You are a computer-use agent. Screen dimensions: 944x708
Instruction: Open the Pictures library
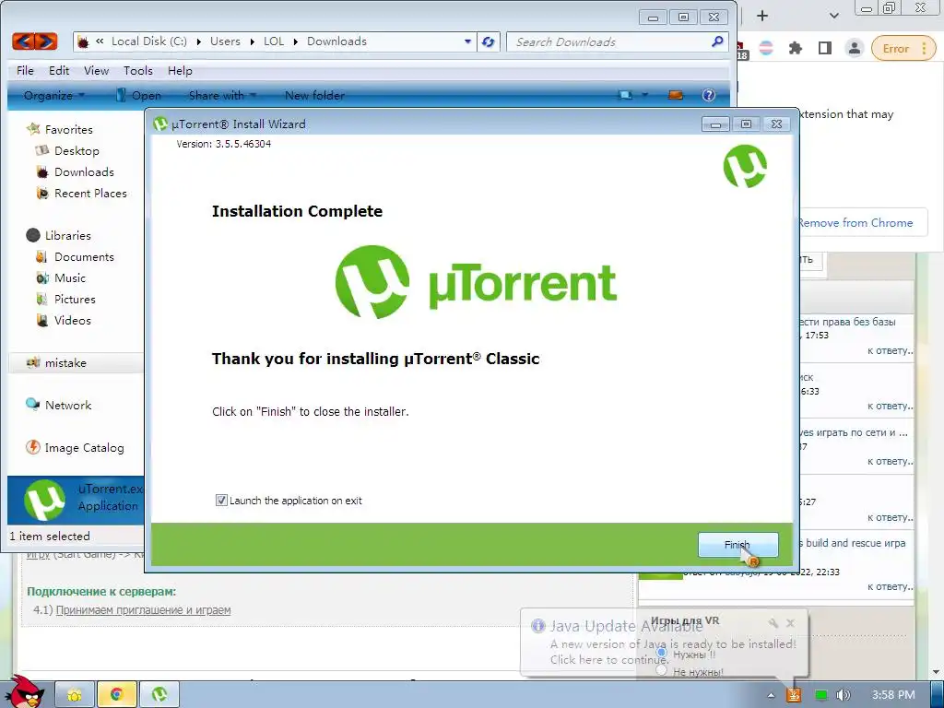pos(75,300)
